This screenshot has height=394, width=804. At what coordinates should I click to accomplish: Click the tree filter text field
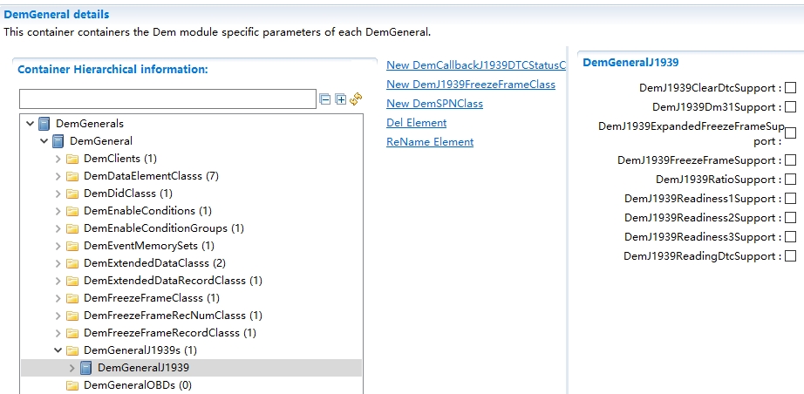click(167, 99)
